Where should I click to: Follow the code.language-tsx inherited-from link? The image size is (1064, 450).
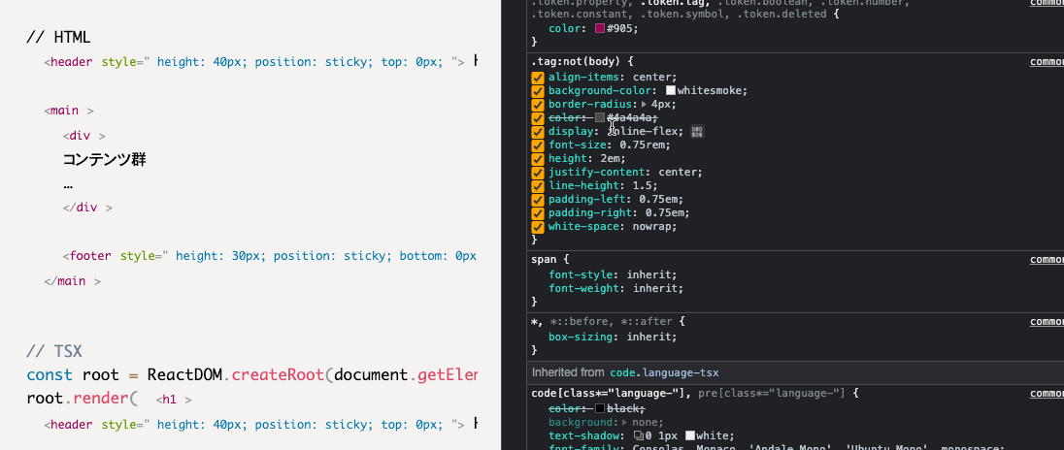click(664, 372)
